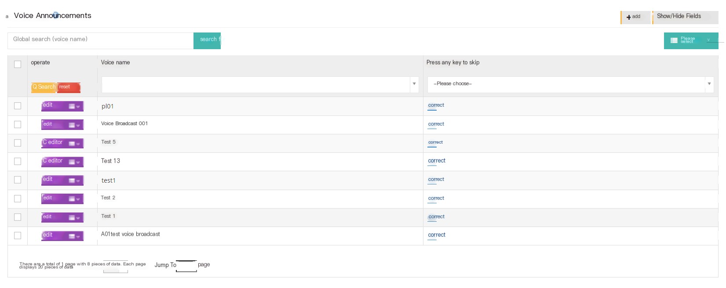Viewport: 726px width, 288px height.
Task: Click the red reset button
Action: [x=69, y=87]
